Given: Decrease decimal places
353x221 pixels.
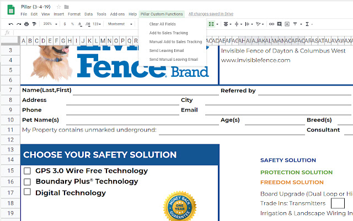Looking at the screenshot, I should (x=80, y=24).
